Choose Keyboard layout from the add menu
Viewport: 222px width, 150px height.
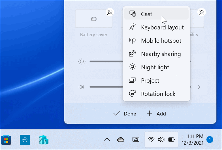[x=156, y=27]
